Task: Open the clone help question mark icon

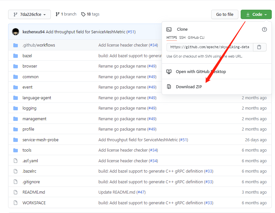Action: (x=264, y=29)
